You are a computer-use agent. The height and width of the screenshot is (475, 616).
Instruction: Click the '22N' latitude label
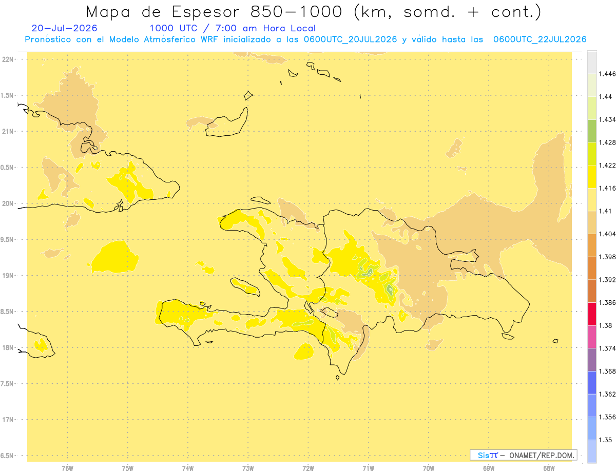8,59
